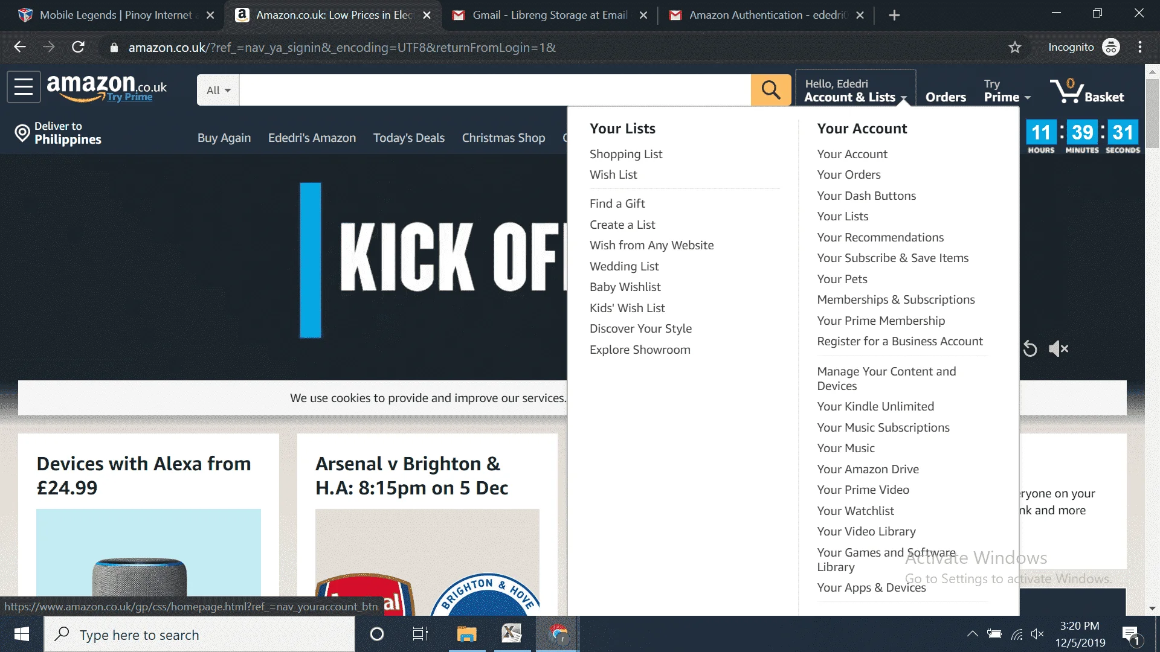Open Ededri's Amazon nav link

(x=312, y=138)
